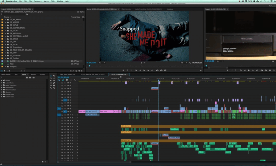Expand the 01_AE_WORK bin
The image size is (276, 166).
(5, 20)
